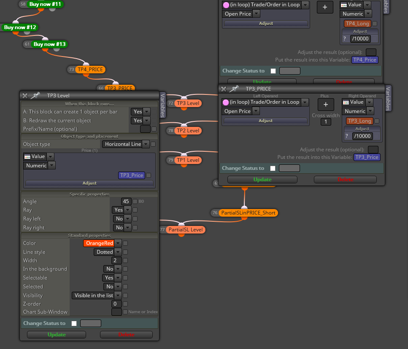Close the TP3_PRICE panel
The image size is (408, 349).
(x=224, y=89)
